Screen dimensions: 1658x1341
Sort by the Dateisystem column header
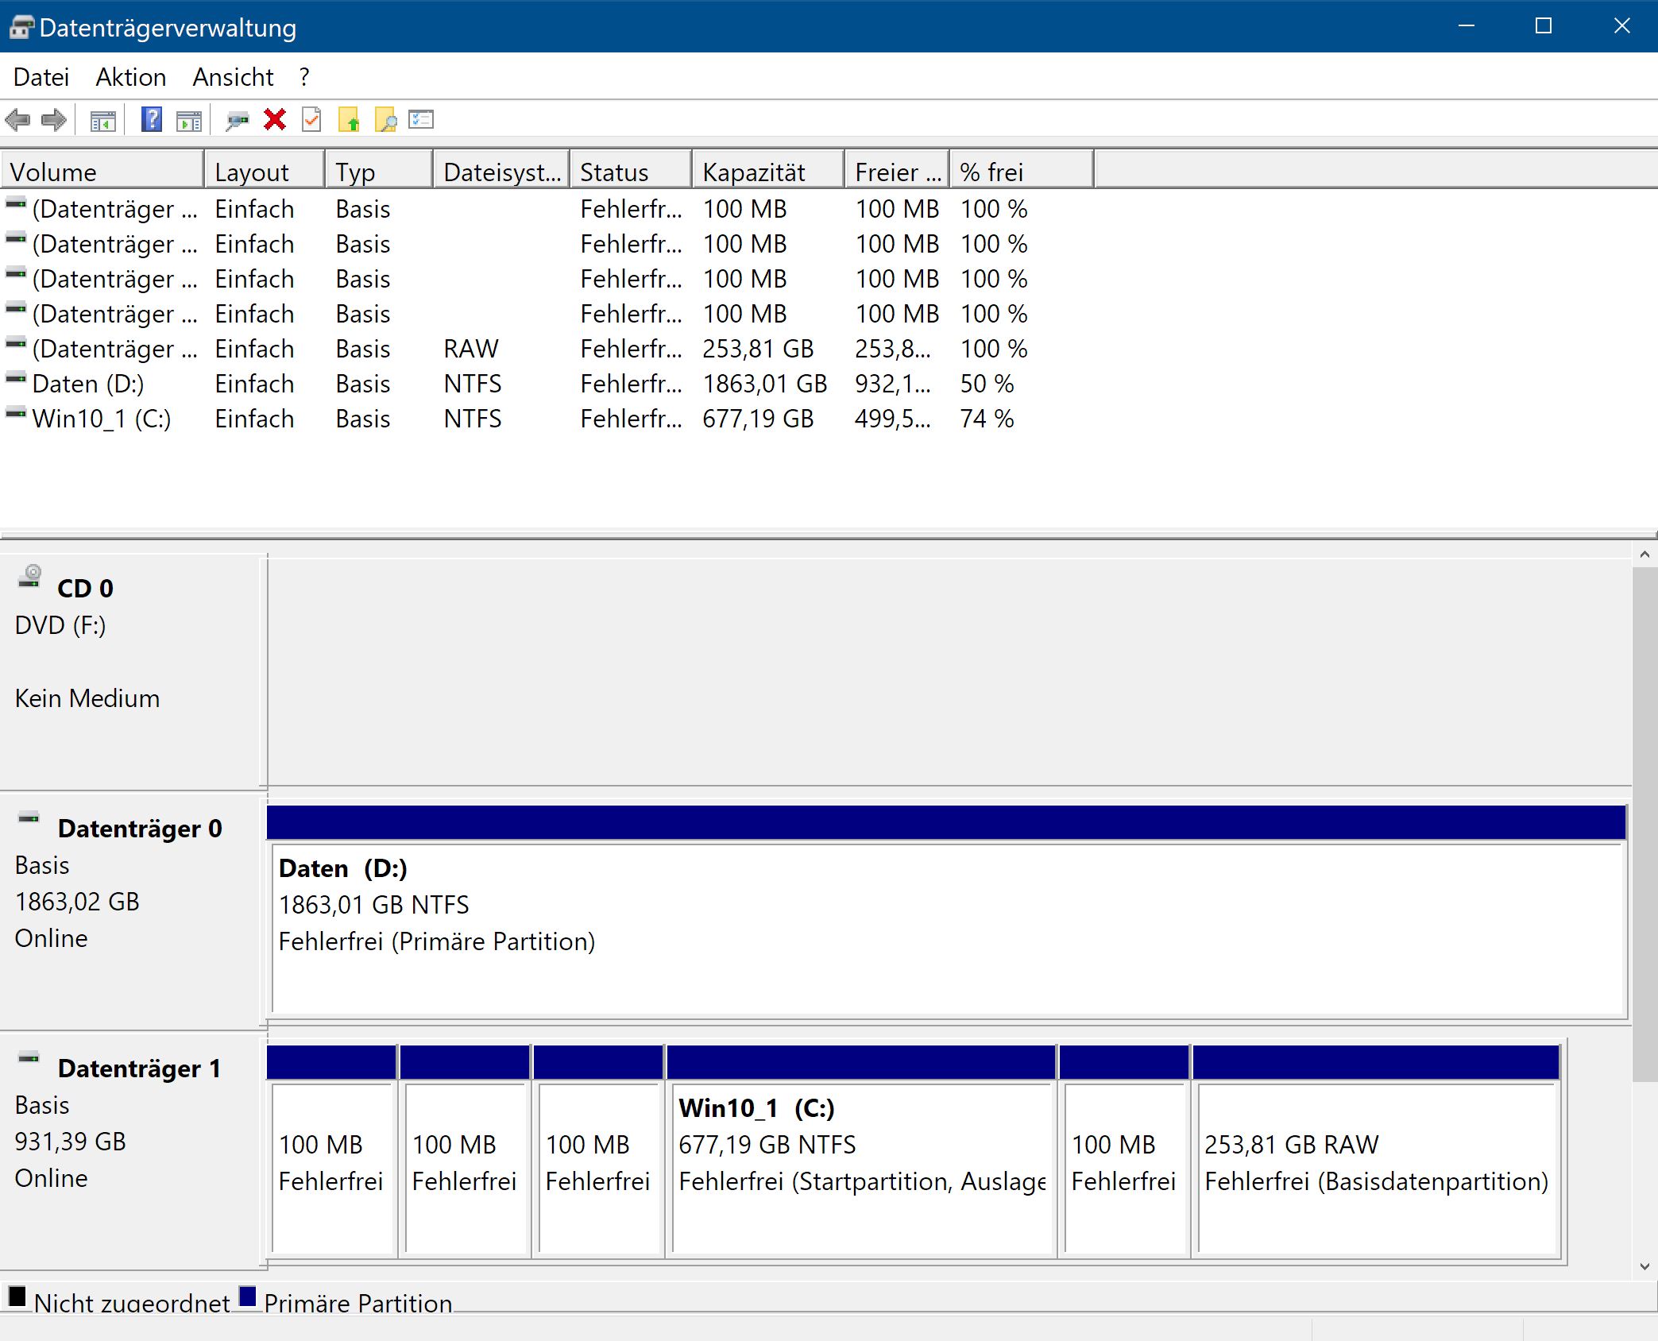click(500, 172)
